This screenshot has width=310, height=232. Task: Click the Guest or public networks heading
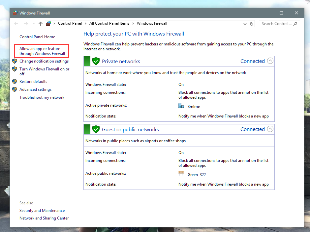[x=130, y=129]
